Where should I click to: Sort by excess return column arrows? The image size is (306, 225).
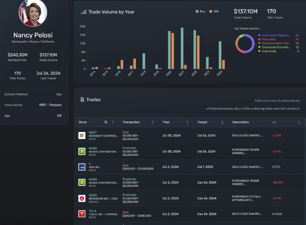pyautogui.click(x=299, y=122)
